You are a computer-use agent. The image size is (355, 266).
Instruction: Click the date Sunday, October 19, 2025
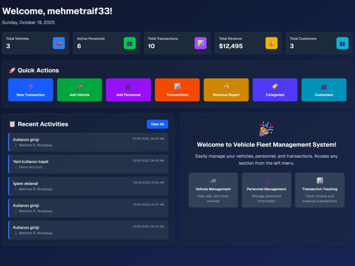(x=28, y=22)
